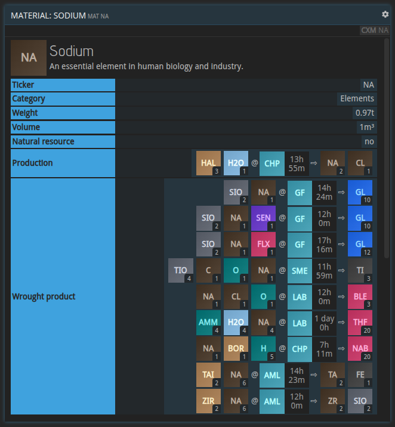This screenshot has height=427, width=395.
Task: Click the vertical scrollbar on the right
Action: click(x=387, y=148)
